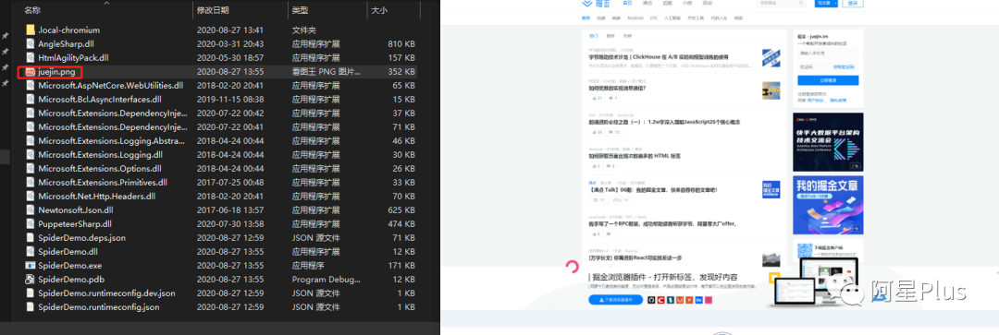Sort files by the 名称 column header

tap(33, 10)
